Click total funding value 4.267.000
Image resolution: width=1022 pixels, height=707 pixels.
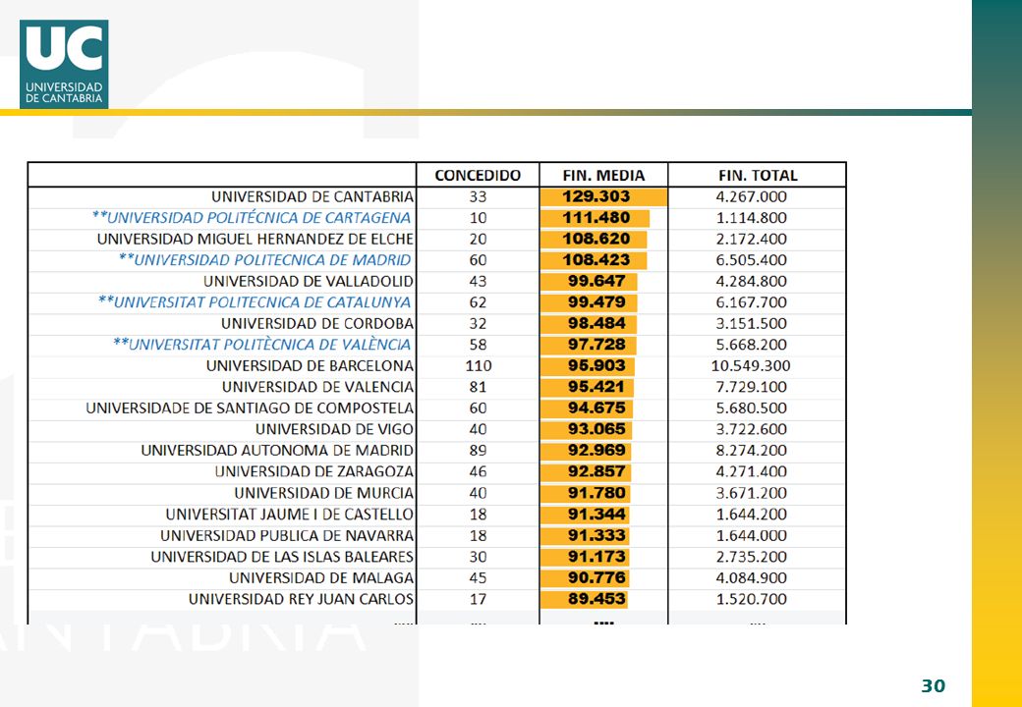(x=752, y=196)
